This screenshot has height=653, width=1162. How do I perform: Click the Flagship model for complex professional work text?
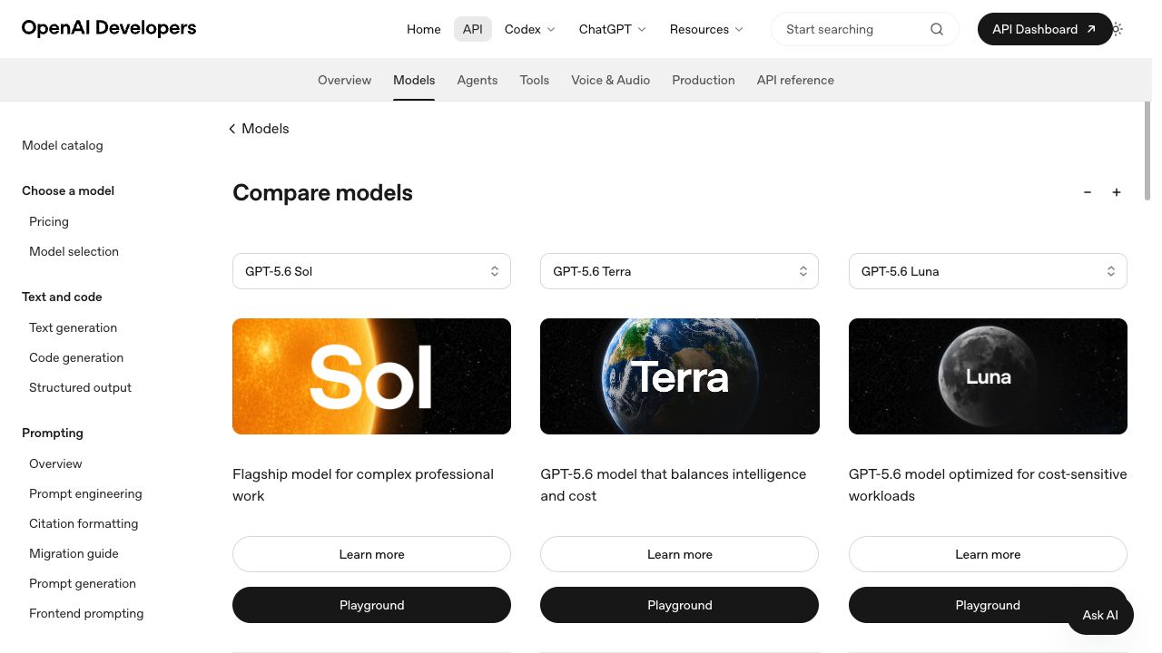point(363,484)
